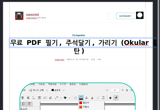Select the 텍스트 선택 text selection tool
Viewport: 160px width, 110px height.
(x=36, y=90)
